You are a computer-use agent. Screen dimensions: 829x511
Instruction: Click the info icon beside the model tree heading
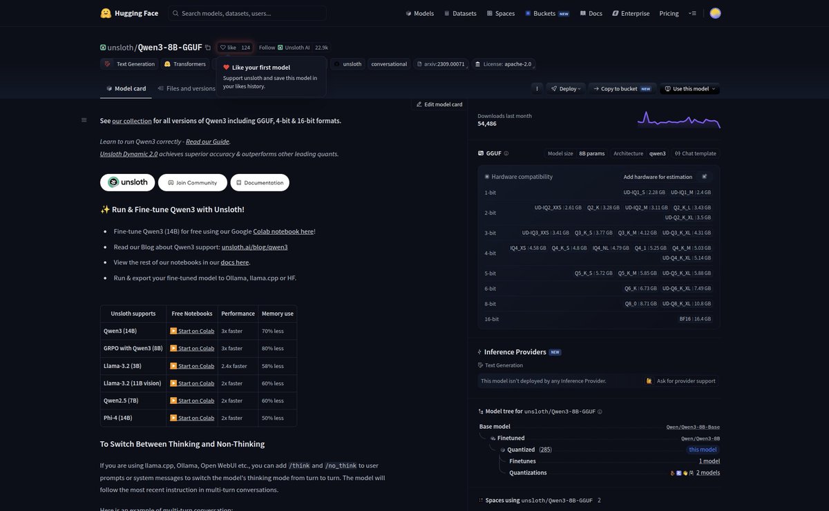(600, 412)
